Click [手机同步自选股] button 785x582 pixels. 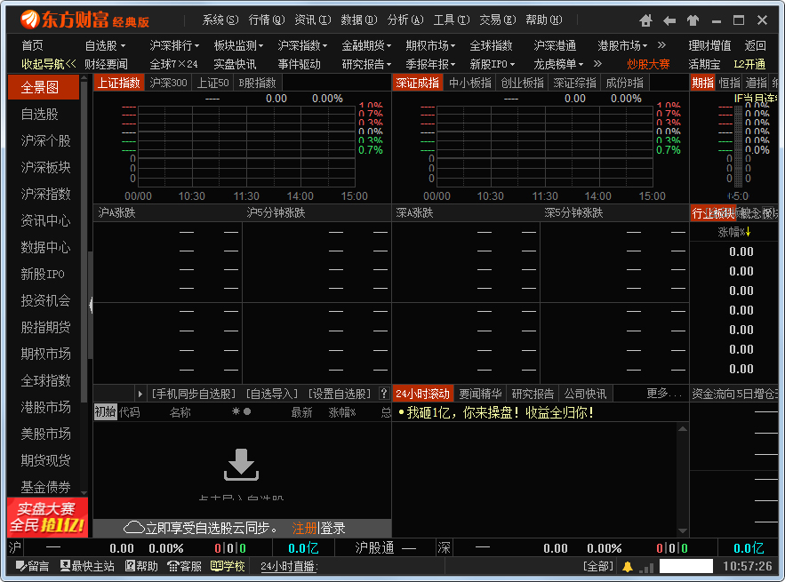(x=194, y=394)
